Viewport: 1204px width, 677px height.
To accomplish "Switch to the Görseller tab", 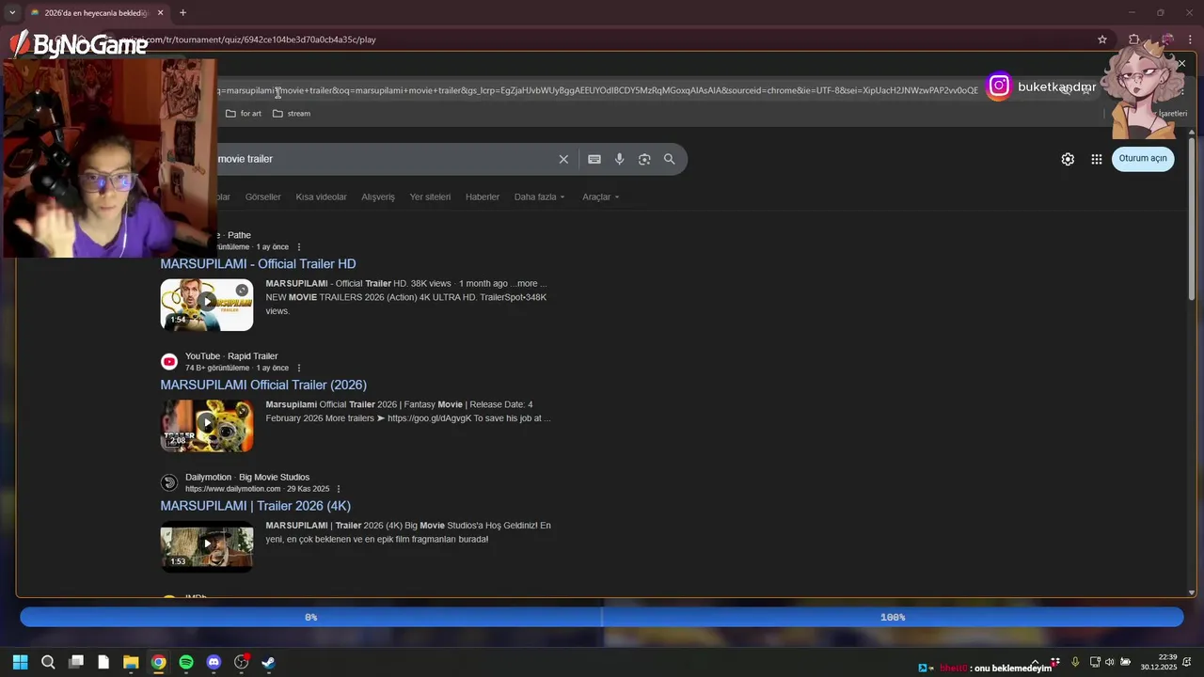I will point(263,197).
